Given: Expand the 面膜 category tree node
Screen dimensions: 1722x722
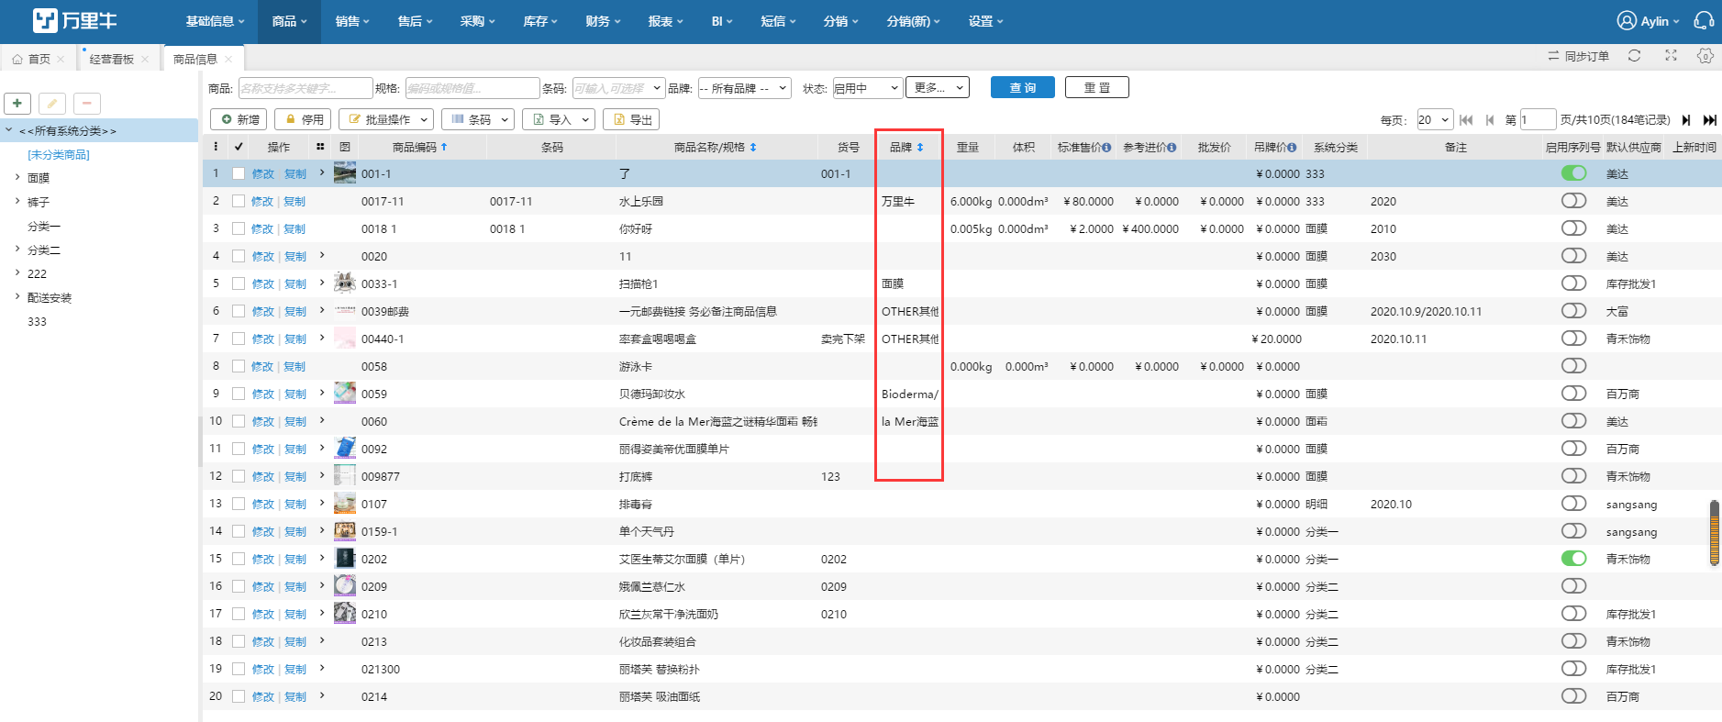Looking at the screenshot, I should click(17, 177).
